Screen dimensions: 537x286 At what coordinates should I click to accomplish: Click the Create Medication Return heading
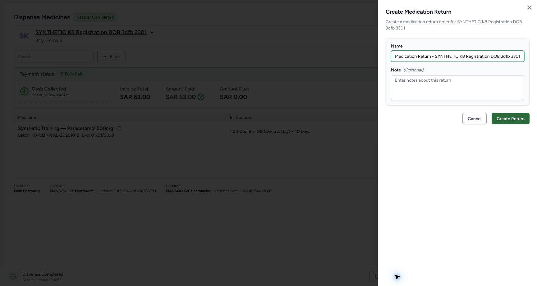(418, 12)
